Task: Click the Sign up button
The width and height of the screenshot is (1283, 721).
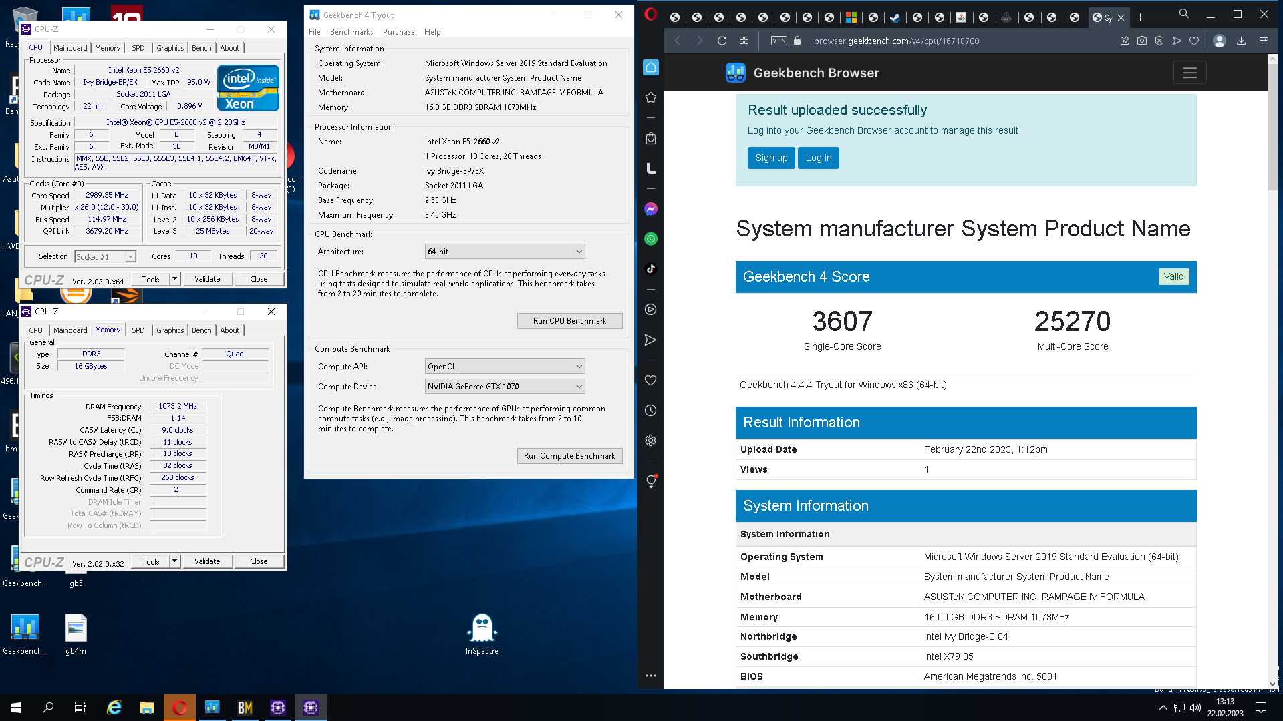Action: 771,158
